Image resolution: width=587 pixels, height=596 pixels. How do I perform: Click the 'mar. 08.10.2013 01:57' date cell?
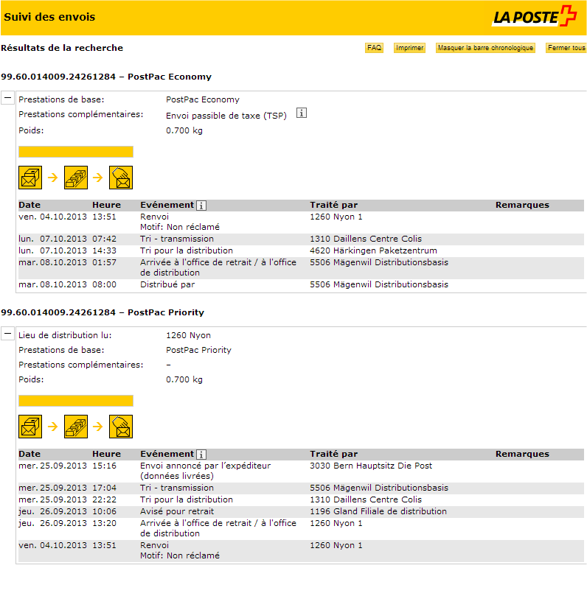point(52,262)
